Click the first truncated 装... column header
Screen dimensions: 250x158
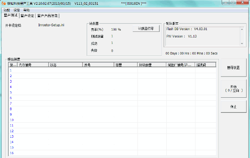coord(13,65)
